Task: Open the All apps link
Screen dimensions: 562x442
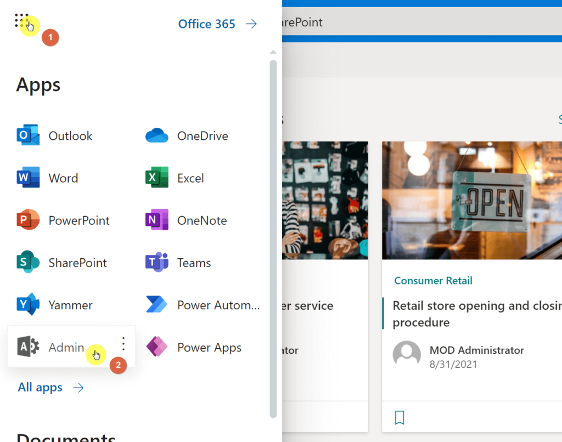Action: pyautogui.click(x=40, y=387)
